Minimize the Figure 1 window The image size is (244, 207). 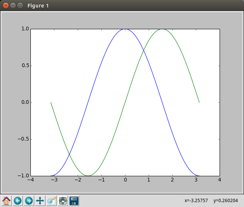(x=13, y=6)
